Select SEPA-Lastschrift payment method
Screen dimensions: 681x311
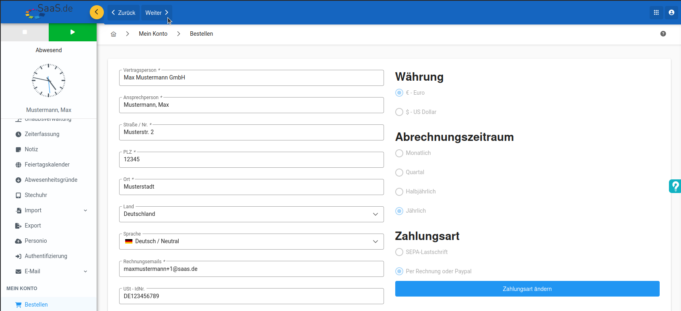[399, 252]
